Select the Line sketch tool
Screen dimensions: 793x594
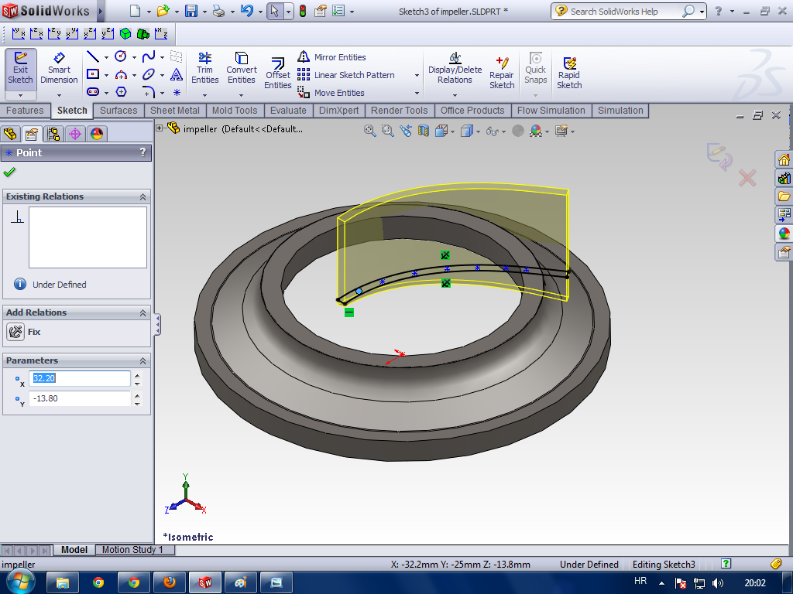point(92,57)
